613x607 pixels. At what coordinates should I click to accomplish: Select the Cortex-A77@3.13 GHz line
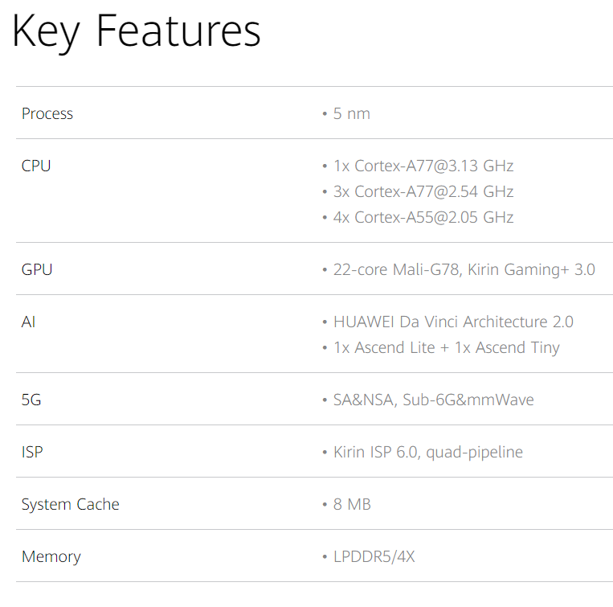[423, 166]
